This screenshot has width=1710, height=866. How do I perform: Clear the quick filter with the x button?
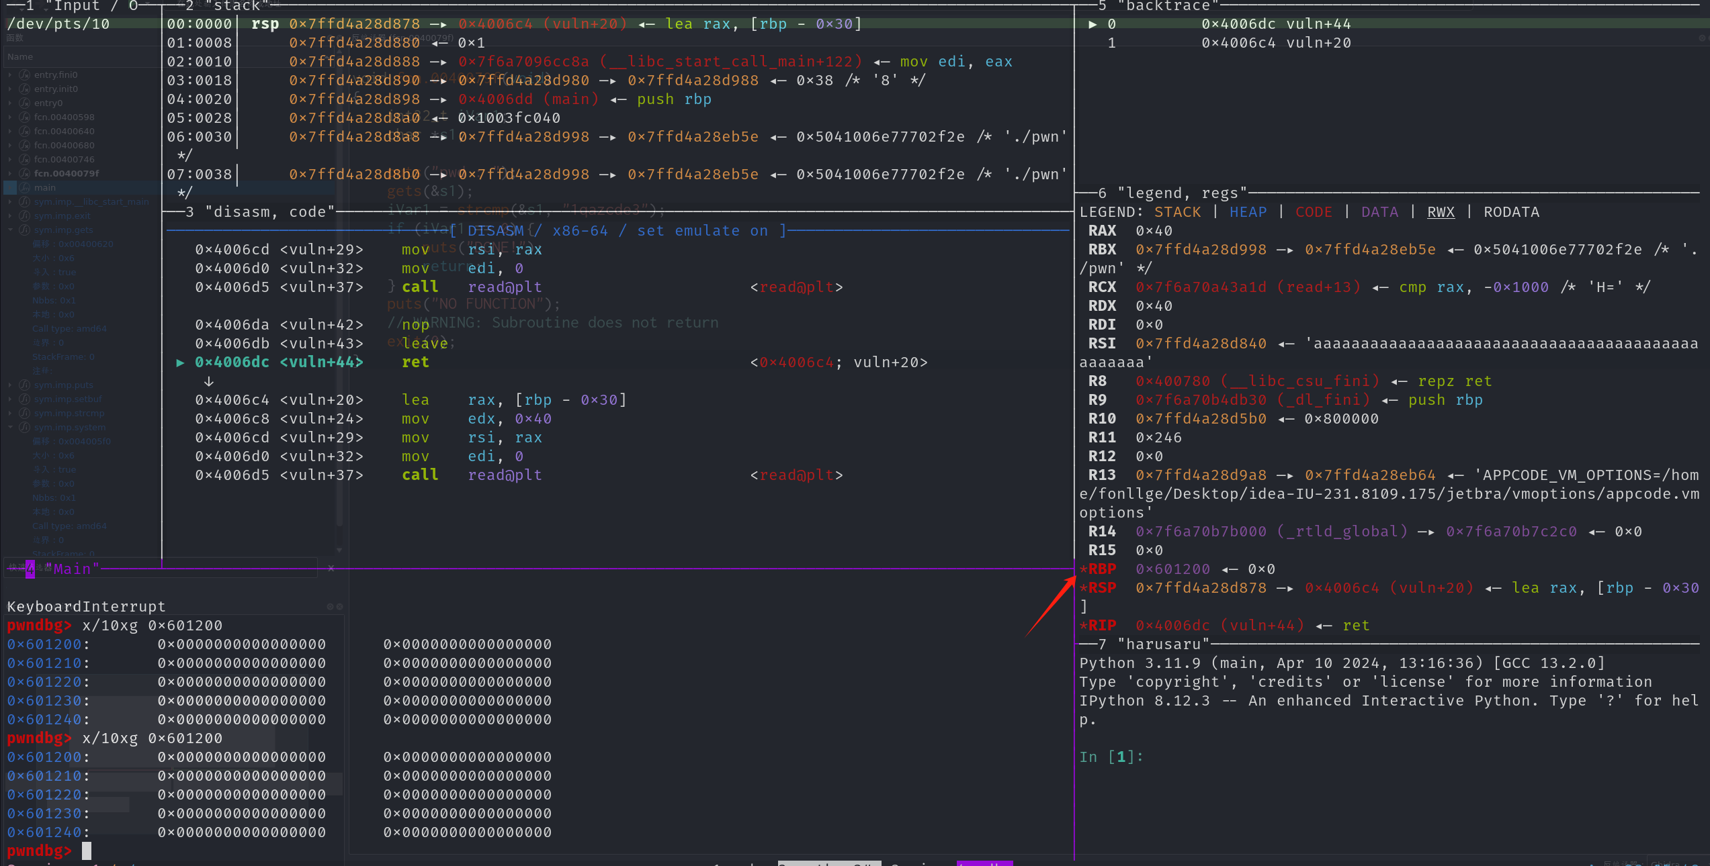pyautogui.click(x=331, y=568)
